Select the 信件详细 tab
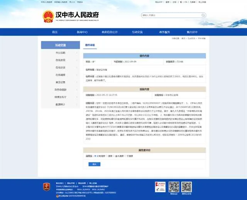Viewport: 247px width, 200px height. coord(90,45)
